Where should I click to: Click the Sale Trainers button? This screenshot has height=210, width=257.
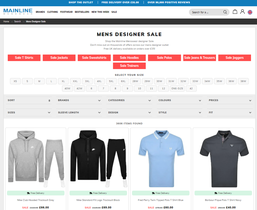(129, 66)
